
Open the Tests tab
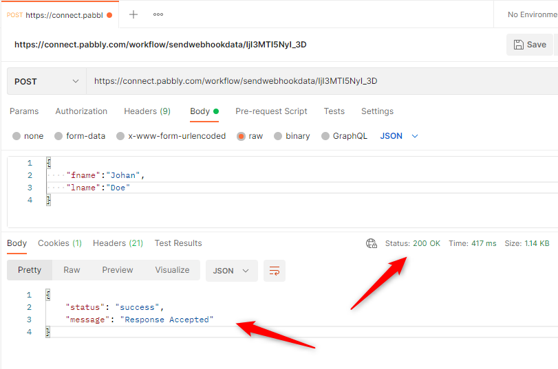[334, 111]
